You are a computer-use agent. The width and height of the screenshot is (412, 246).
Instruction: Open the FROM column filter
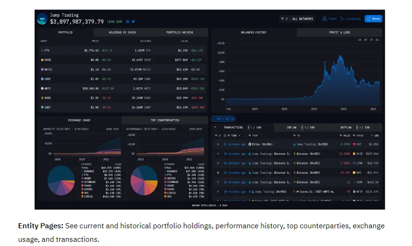pyautogui.click(x=250, y=135)
